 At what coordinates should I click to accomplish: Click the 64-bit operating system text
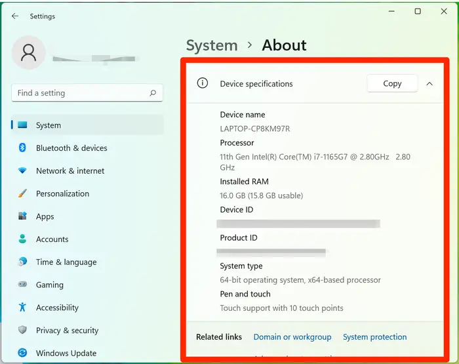(x=300, y=280)
